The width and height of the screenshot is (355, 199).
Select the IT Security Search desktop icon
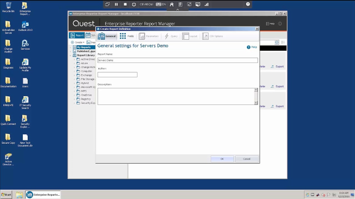coord(25,103)
